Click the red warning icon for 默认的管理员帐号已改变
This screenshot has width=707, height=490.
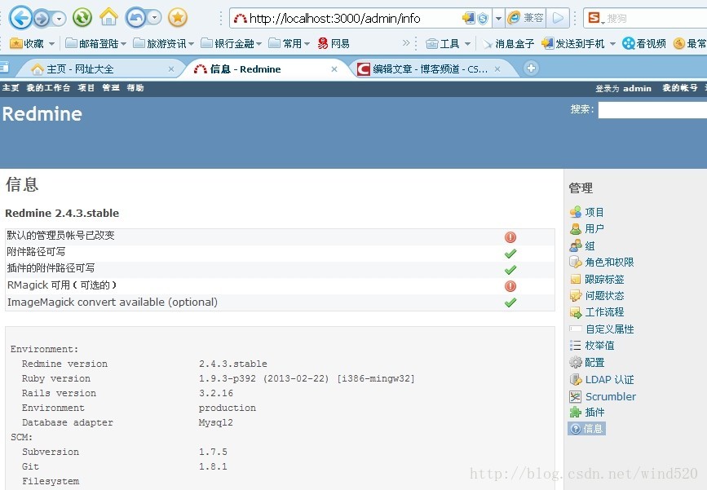510,237
